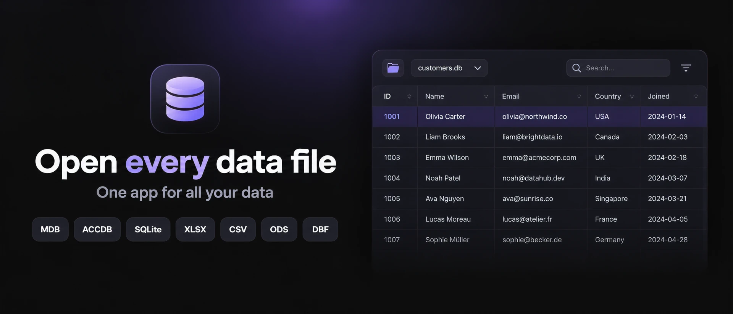Click the Joined column header label
Screen dimensions: 733x314
click(659, 97)
